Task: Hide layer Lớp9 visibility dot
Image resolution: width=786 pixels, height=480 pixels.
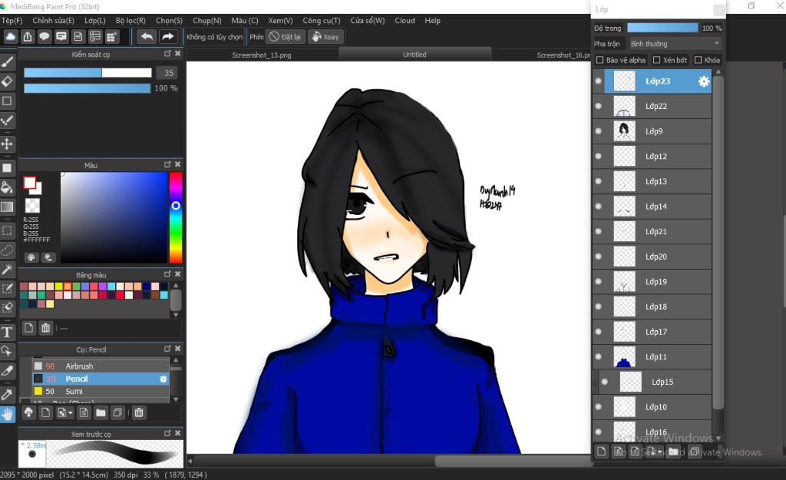Action: [x=598, y=131]
